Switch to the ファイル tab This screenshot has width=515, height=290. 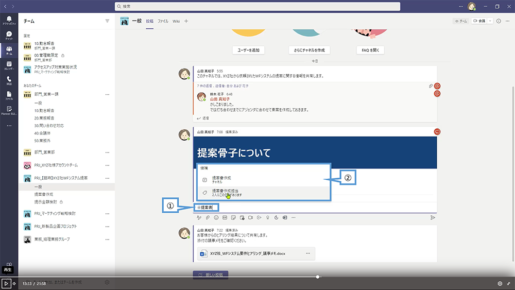point(163,21)
